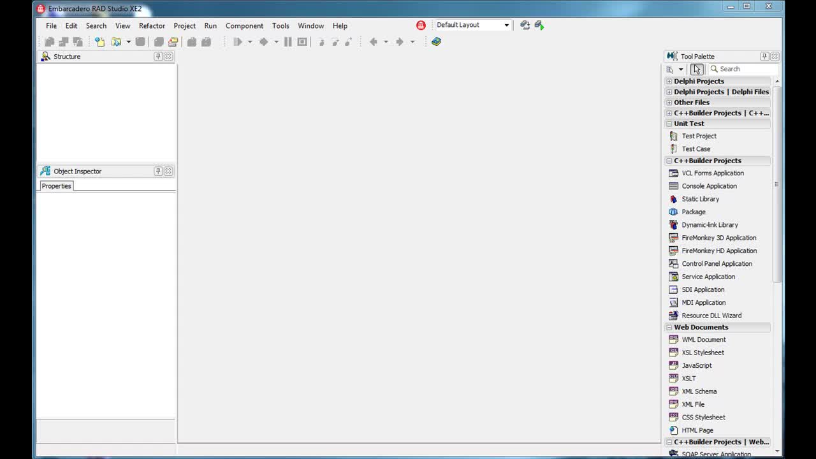Select the FireMonkey 3D Application icon
The width and height of the screenshot is (816, 459).
coord(673,238)
